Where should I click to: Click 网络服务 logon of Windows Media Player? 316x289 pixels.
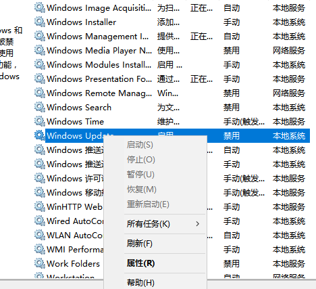click(x=289, y=51)
